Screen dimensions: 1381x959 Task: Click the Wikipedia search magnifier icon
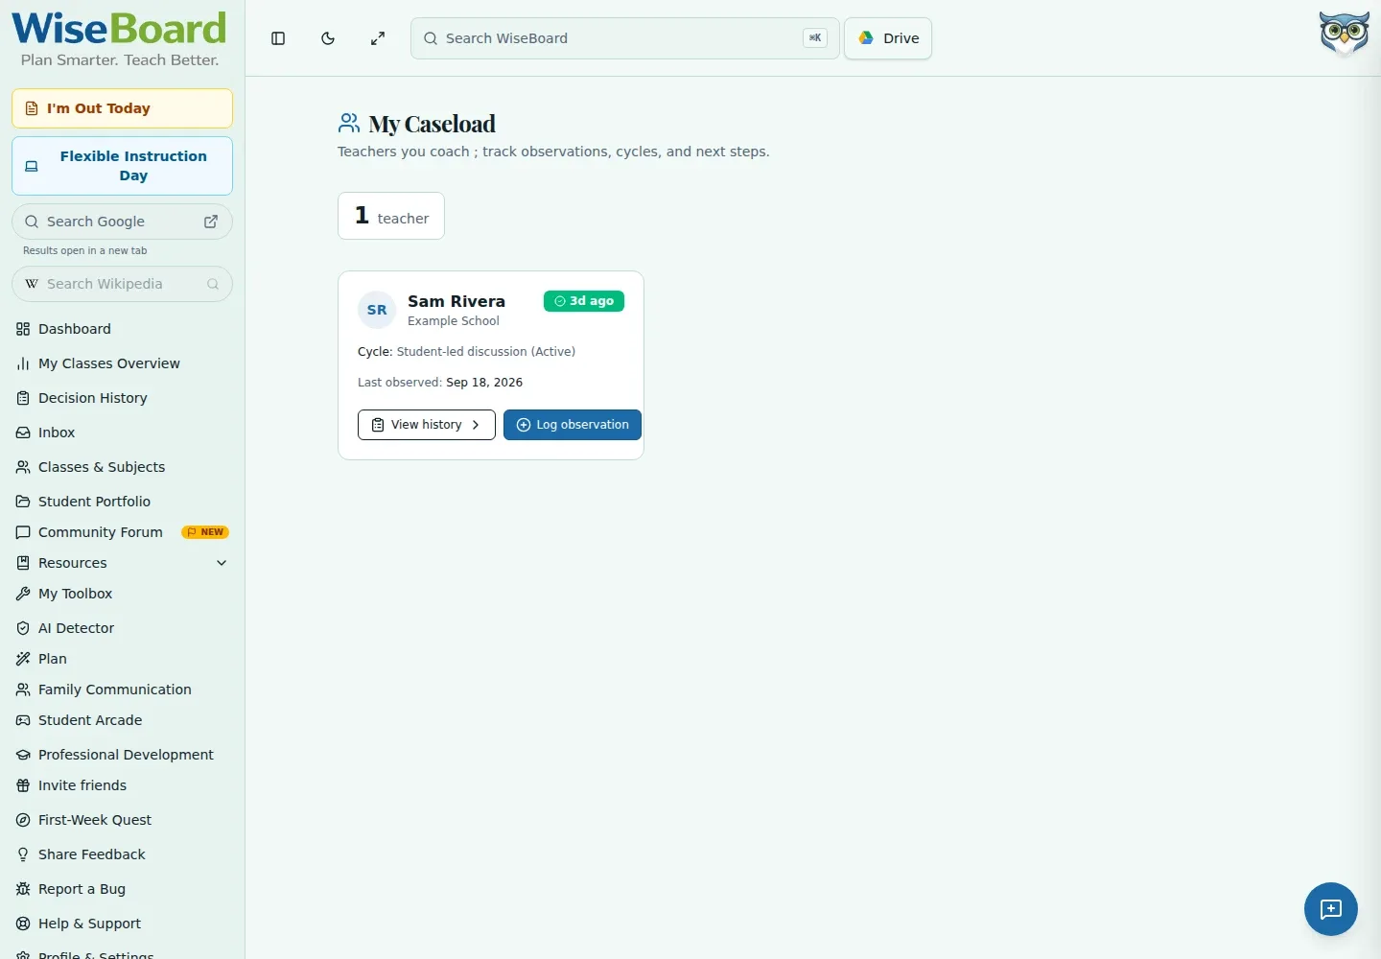213,284
